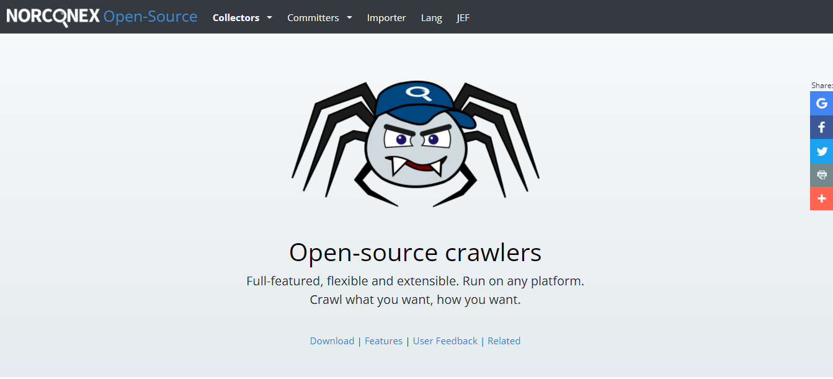Click the 'Share:' label

(x=822, y=85)
